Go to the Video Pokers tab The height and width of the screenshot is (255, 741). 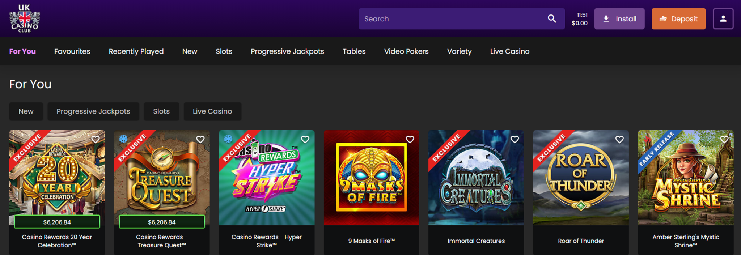(x=406, y=51)
